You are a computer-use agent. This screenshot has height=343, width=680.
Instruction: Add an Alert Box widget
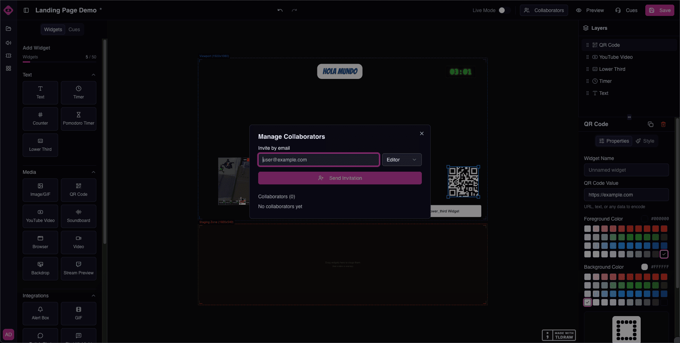point(40,313)
